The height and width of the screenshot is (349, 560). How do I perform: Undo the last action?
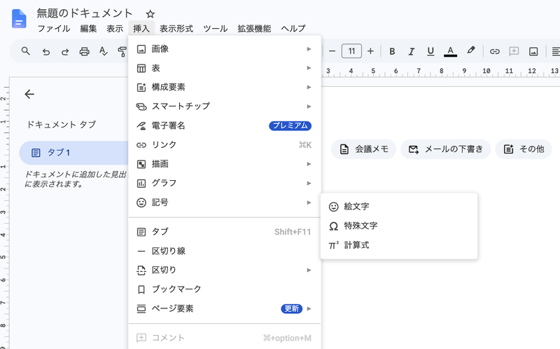click(x=46, y=51)
